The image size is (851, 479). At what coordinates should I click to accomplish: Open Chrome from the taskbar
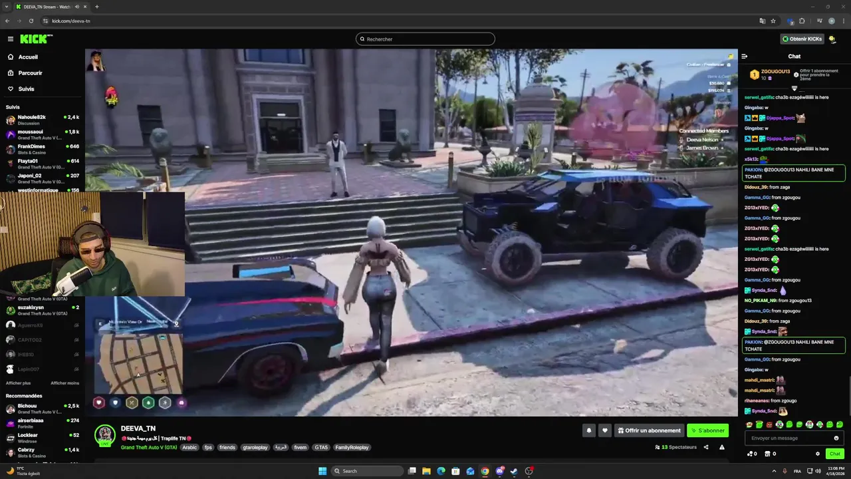coord(485,471)
